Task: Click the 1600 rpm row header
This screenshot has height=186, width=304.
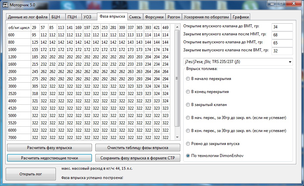Action: (19, 64)
